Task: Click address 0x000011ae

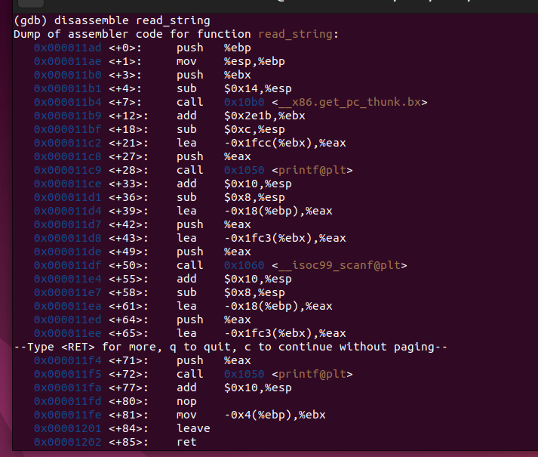Action: point(68,61)
